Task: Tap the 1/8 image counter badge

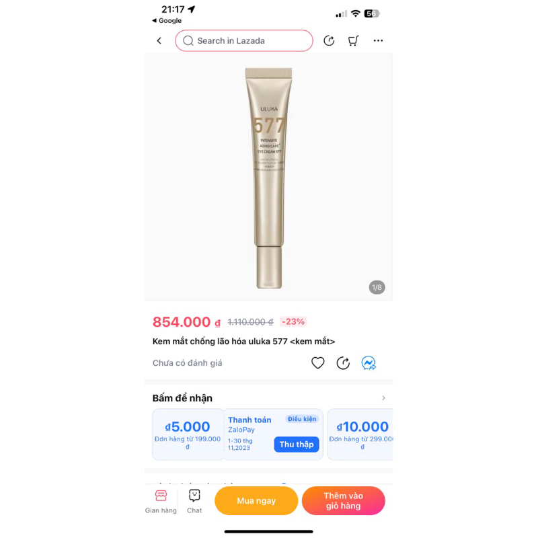Action: point(377,287)
